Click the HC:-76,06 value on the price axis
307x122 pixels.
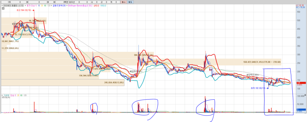pyautogui.click(x=301, y=7)
